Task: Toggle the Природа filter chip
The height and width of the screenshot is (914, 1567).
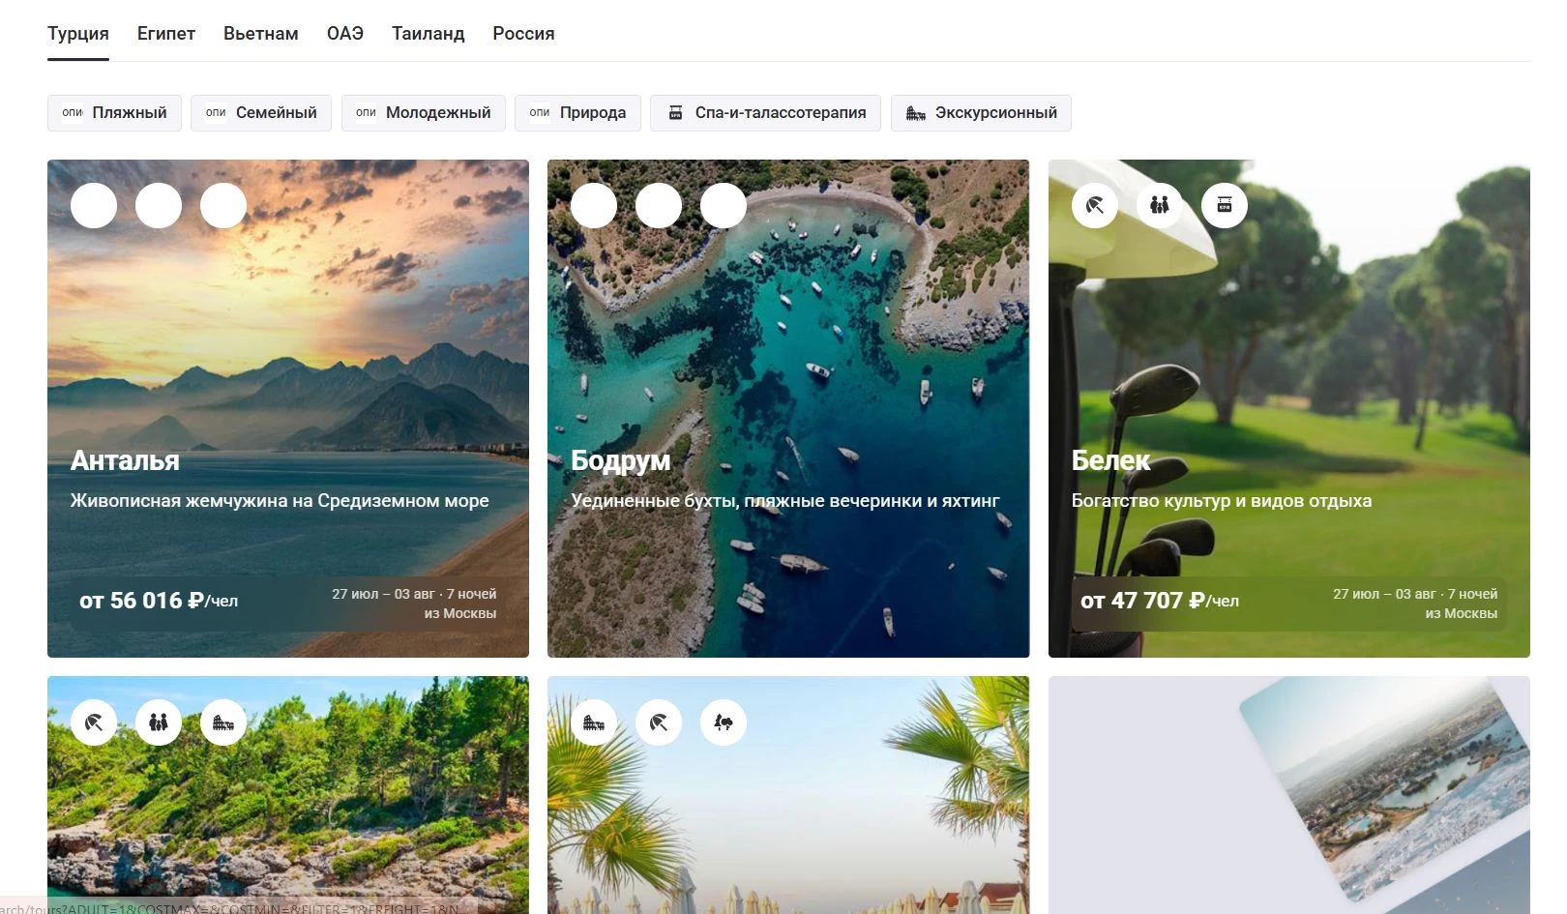Action: (577, 113)
